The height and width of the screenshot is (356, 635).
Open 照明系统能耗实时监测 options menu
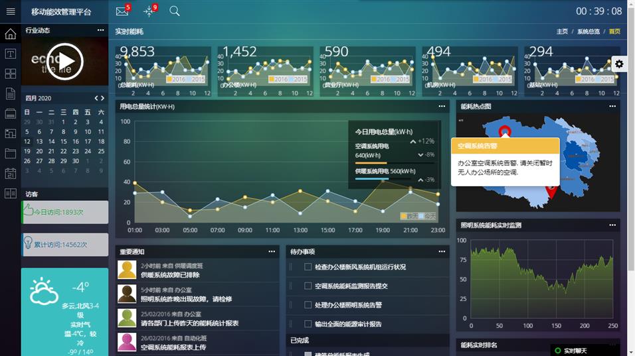point(612,225)
